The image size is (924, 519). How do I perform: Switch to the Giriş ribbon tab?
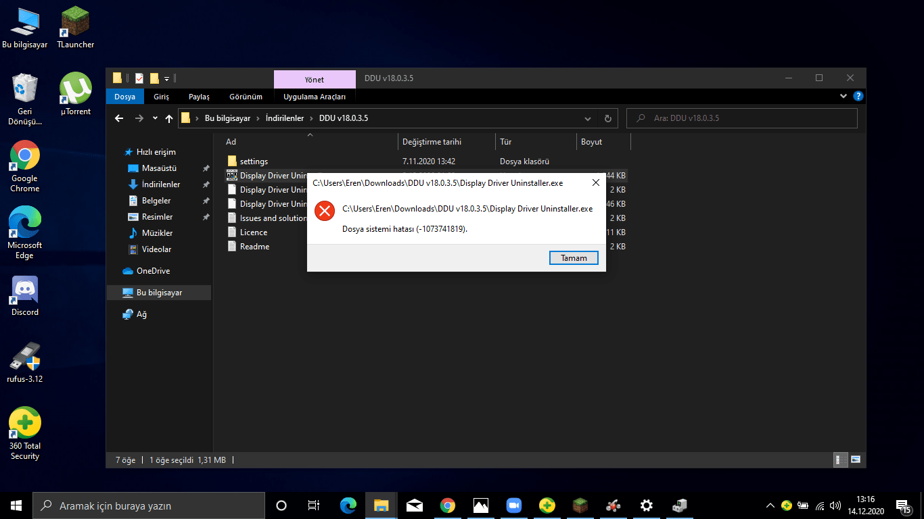click(x=161, y=97)
